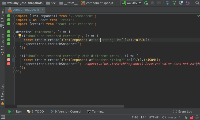Click the pink Wallaby indicator on 'another string?' line
This screenshot has width=200, height=120.
[x=9, y=60]
